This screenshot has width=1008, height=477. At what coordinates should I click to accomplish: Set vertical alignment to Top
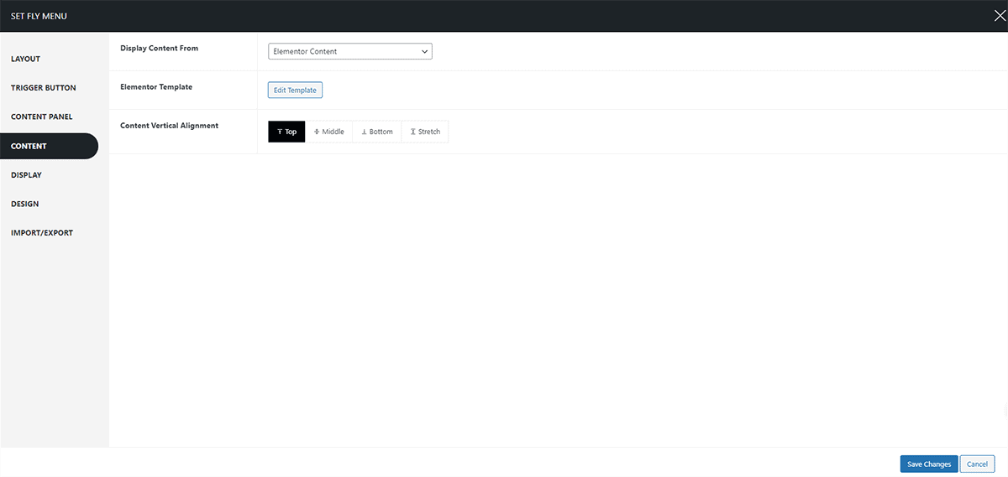(x=286, y=132)
